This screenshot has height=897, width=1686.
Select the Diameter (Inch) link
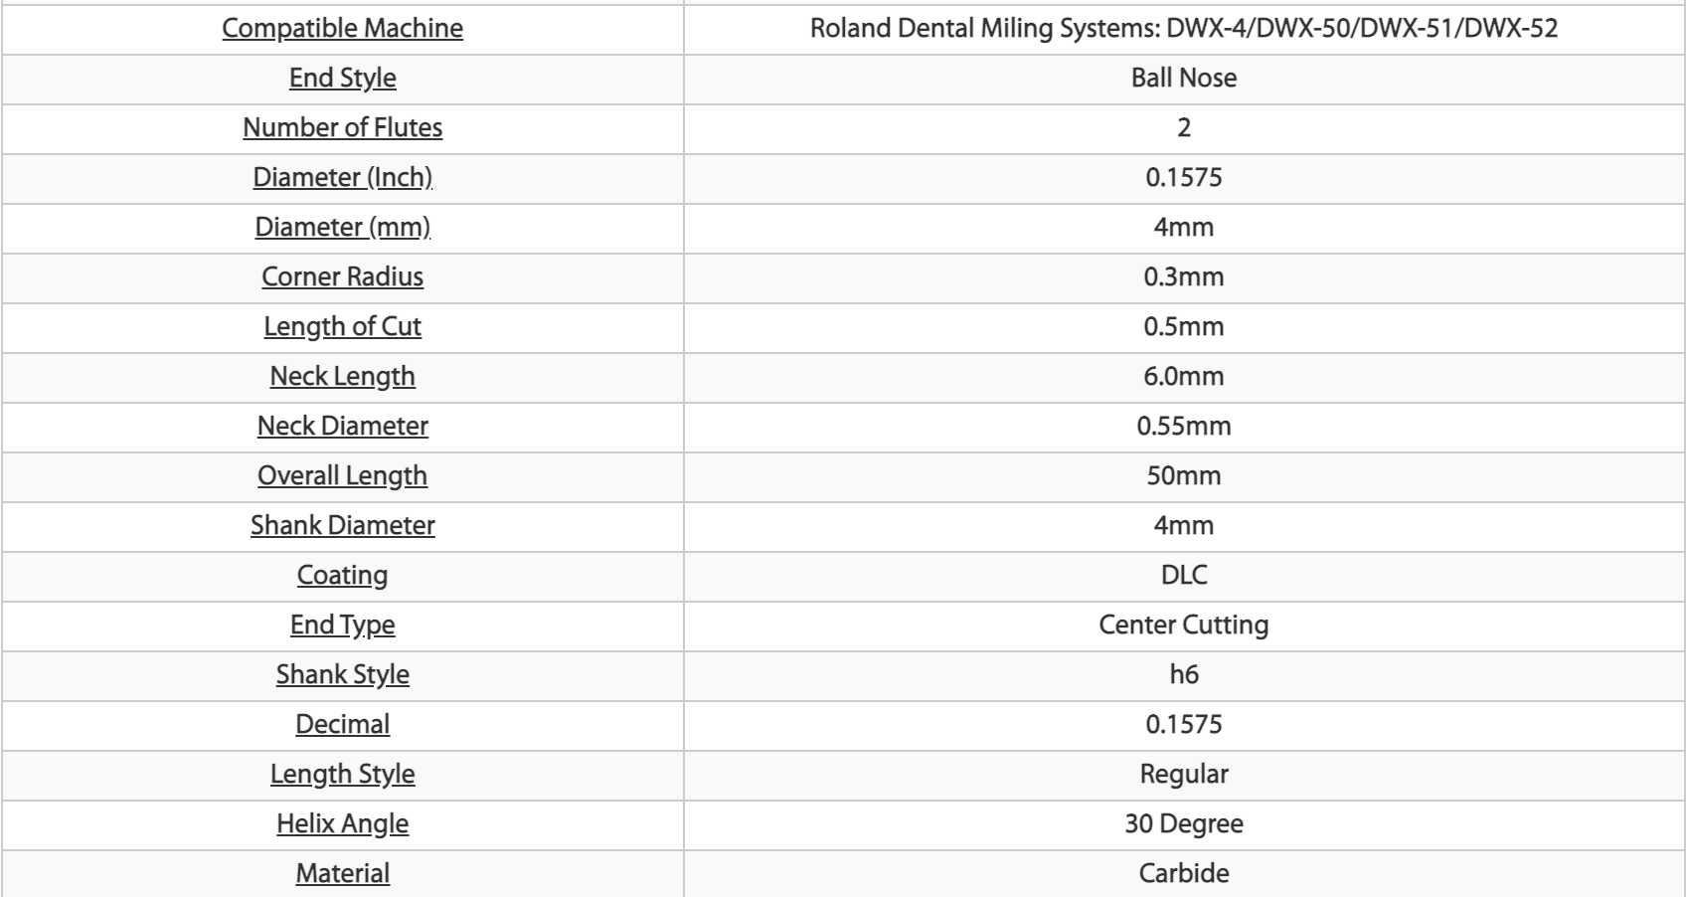click(x=342, y=177)
